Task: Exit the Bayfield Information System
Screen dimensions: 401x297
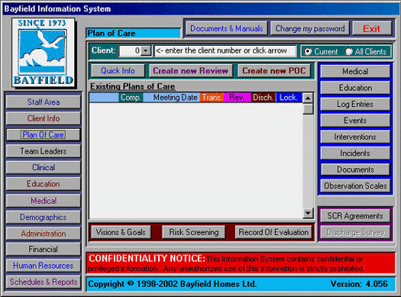Action: 371,28
